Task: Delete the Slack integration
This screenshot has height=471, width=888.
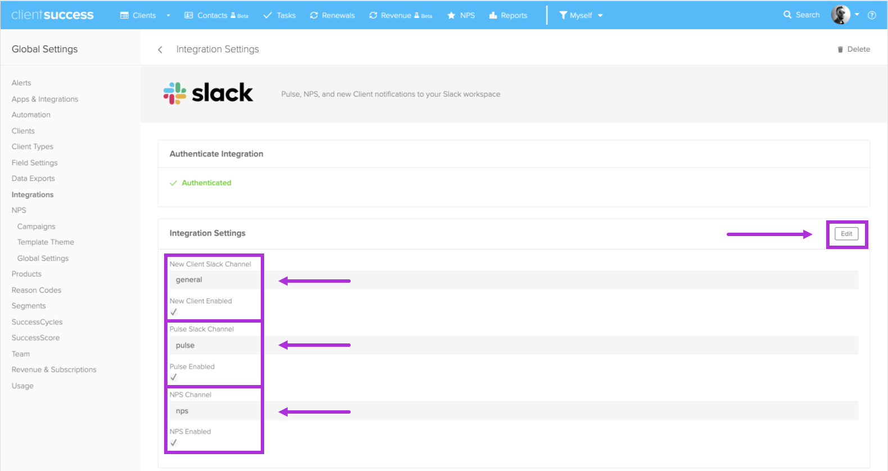Action: click(x=853, y=49)
